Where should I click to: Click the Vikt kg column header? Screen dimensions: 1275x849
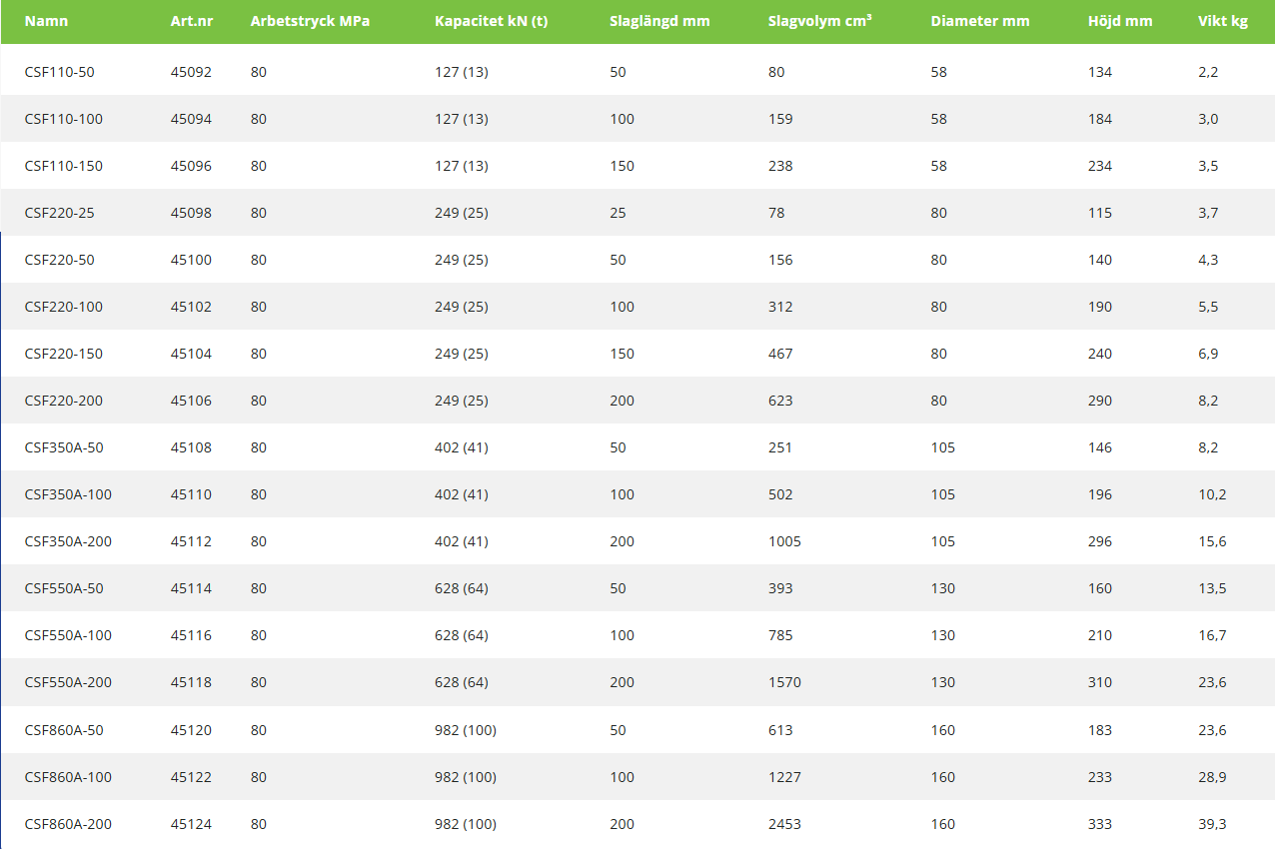(1223, 21)
